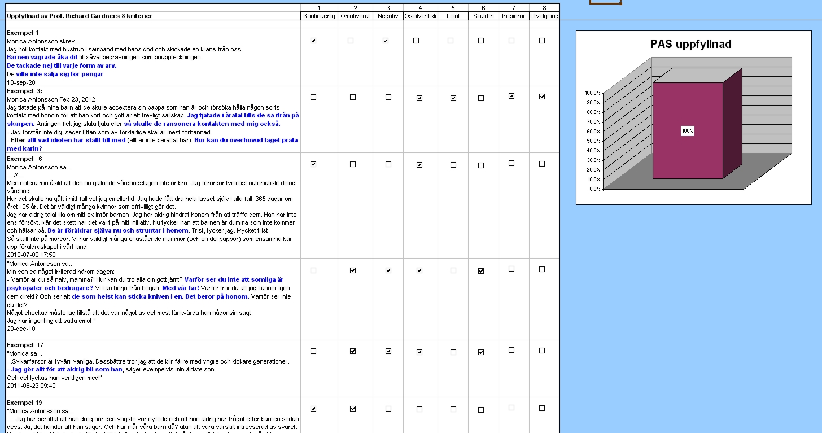Select the Kontinuerlig column header cell
The height and width of the screenshot is (433, 822).
pyautogui.click(x=319, y=16)
